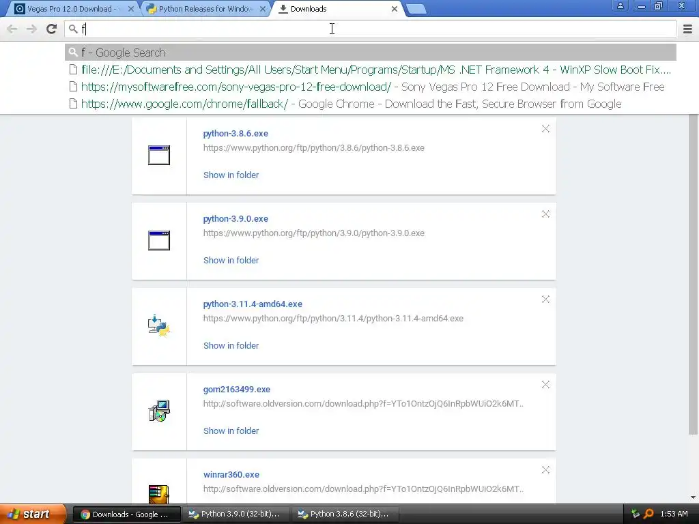Click the gom2163499.exe installer icon
This screenshot has width=699, height=524.
pyautogui.click(x=159, y=411)
